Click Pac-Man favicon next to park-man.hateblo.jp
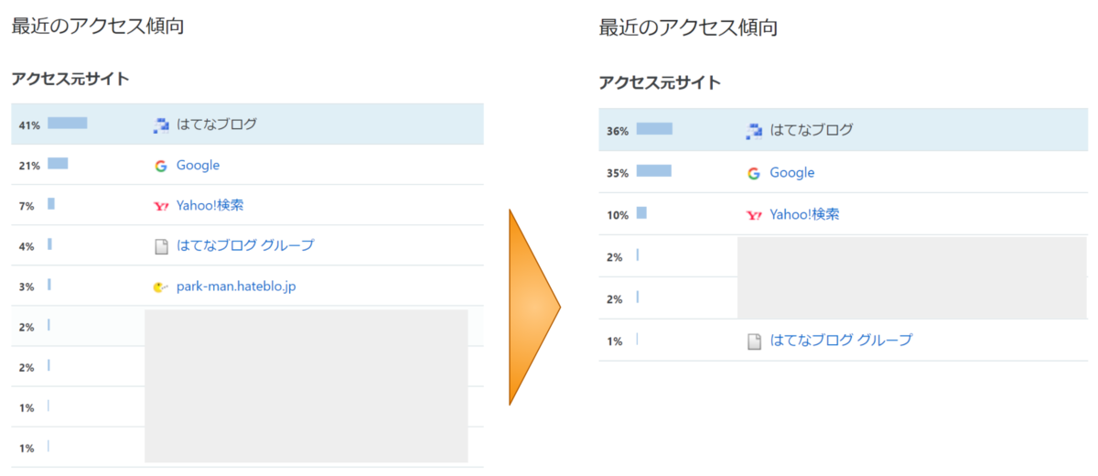The height and width of the screenshot is (476, 1098). [x=161, y=287]
